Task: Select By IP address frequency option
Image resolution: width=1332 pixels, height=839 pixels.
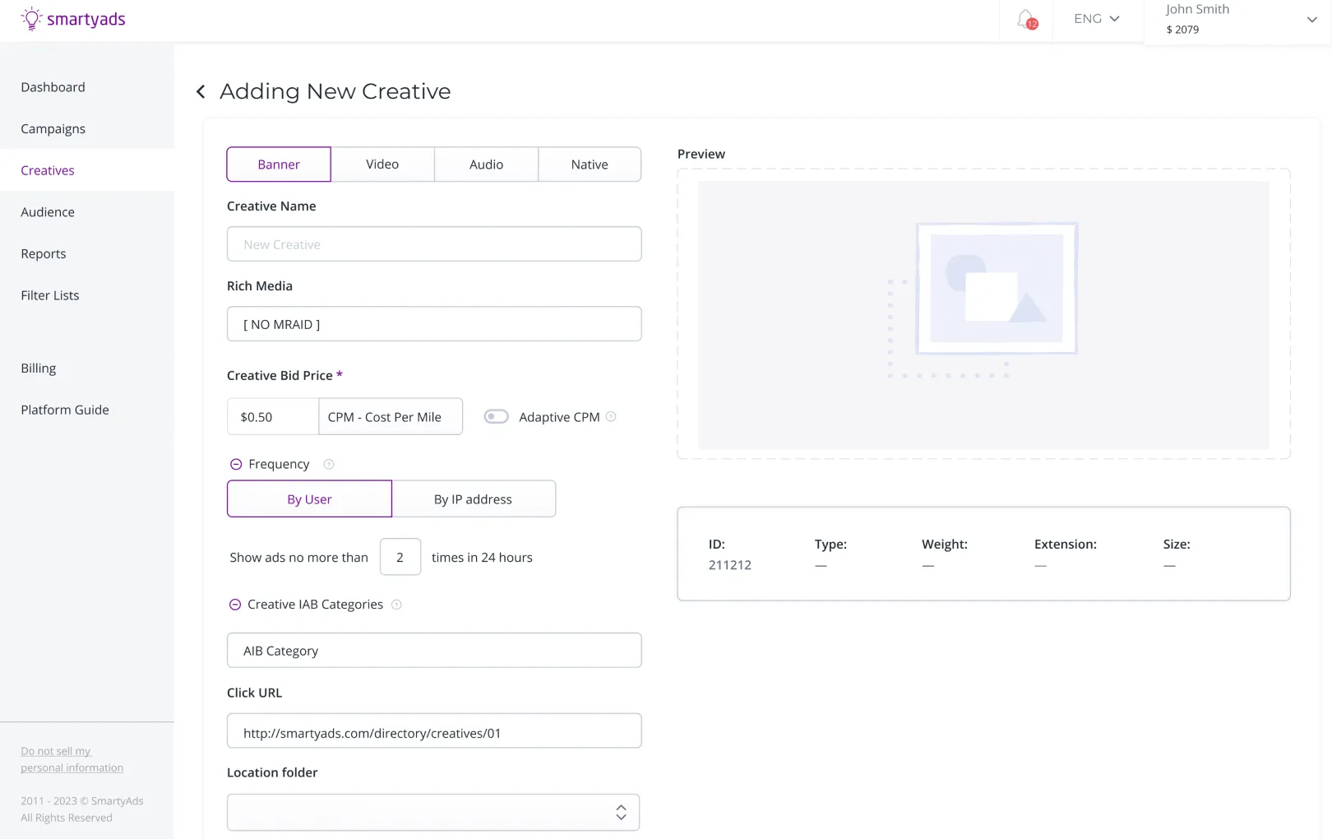Action: 473,499
